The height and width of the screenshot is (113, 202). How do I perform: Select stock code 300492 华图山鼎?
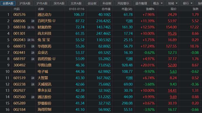point(20,65)
